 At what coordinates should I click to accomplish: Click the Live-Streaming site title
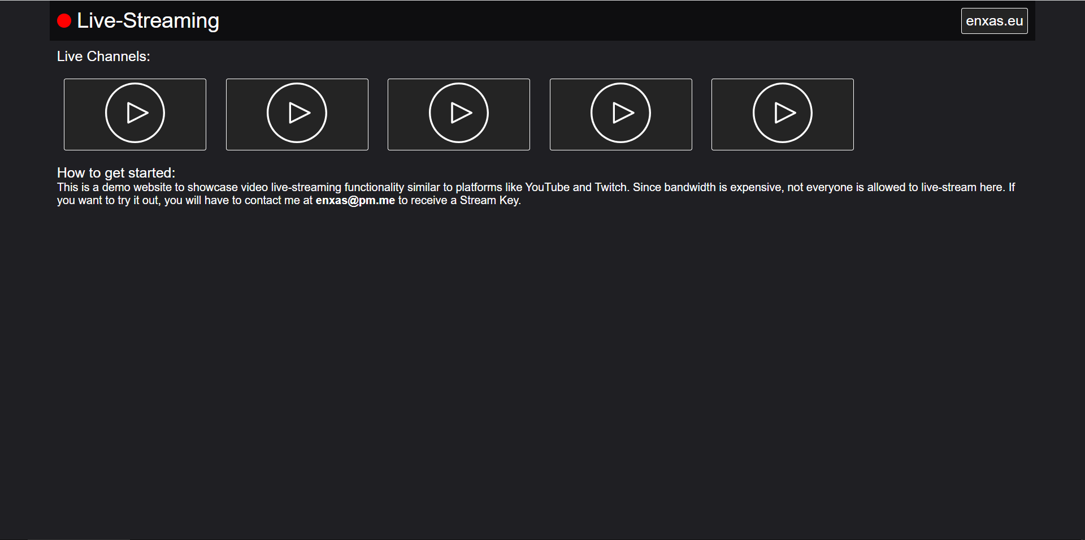(x=148, y=21)
